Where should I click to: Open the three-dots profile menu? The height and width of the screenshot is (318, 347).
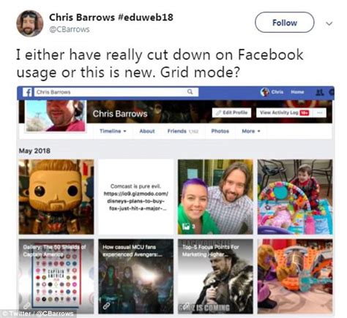320,113
